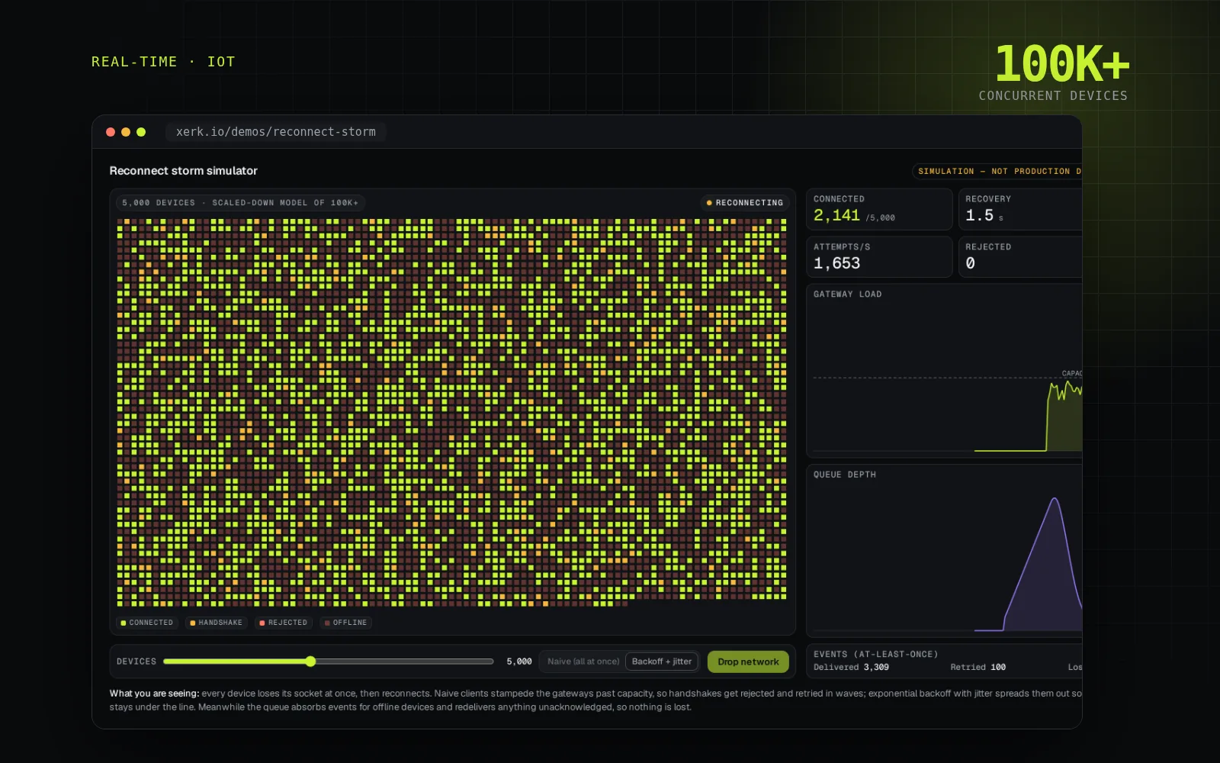
Task: Click the 5,000 devices scaled-down model label
Action: (240, 203)
